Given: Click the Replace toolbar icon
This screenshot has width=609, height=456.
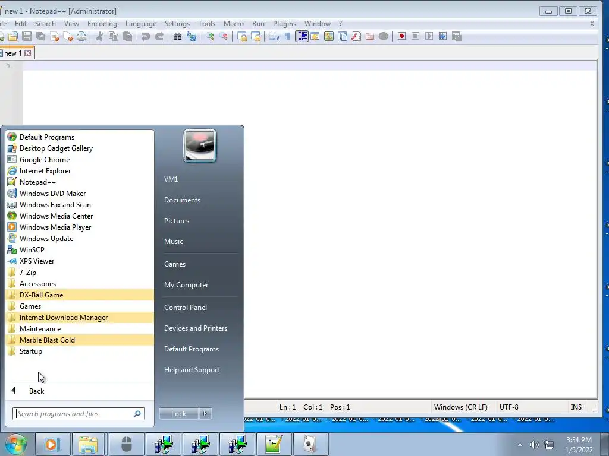Looking at the screenshot, I should tap(192, 36).
